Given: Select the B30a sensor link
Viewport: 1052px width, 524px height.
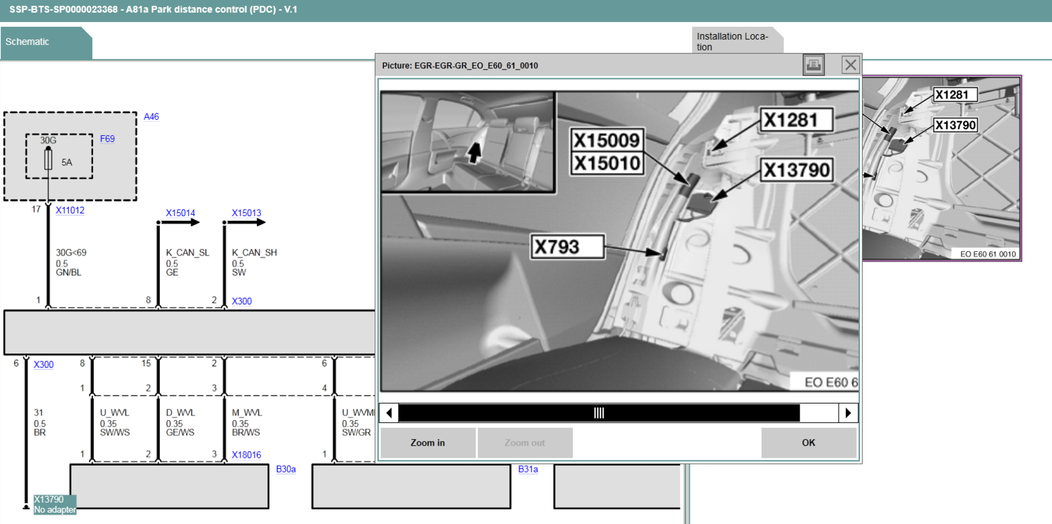Looking at the screenshot, I should [286, 469].
